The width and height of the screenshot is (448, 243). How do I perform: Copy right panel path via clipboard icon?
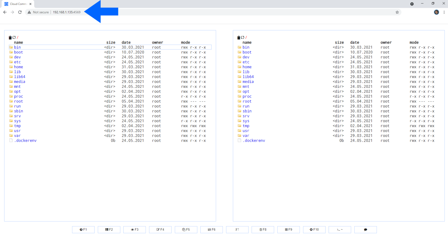tap(239, 38)
